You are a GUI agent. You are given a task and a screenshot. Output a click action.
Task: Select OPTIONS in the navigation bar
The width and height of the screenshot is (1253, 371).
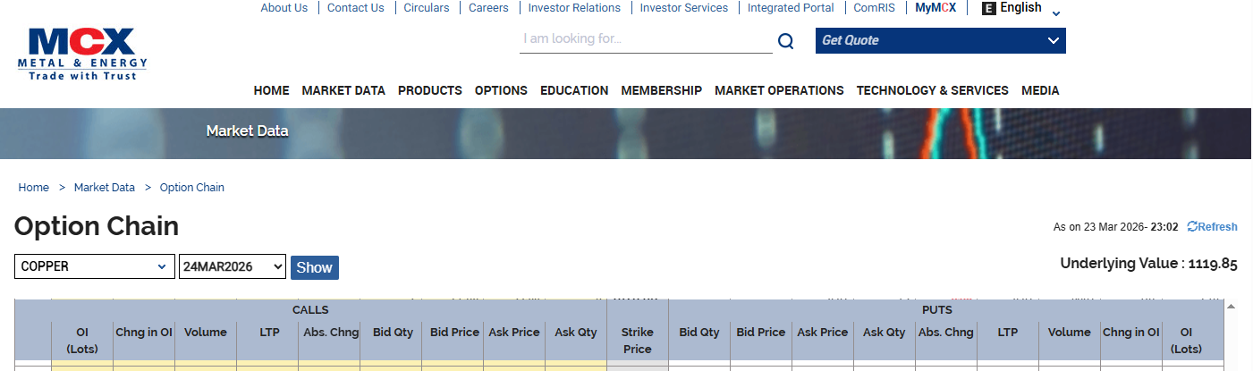point(501,90)
